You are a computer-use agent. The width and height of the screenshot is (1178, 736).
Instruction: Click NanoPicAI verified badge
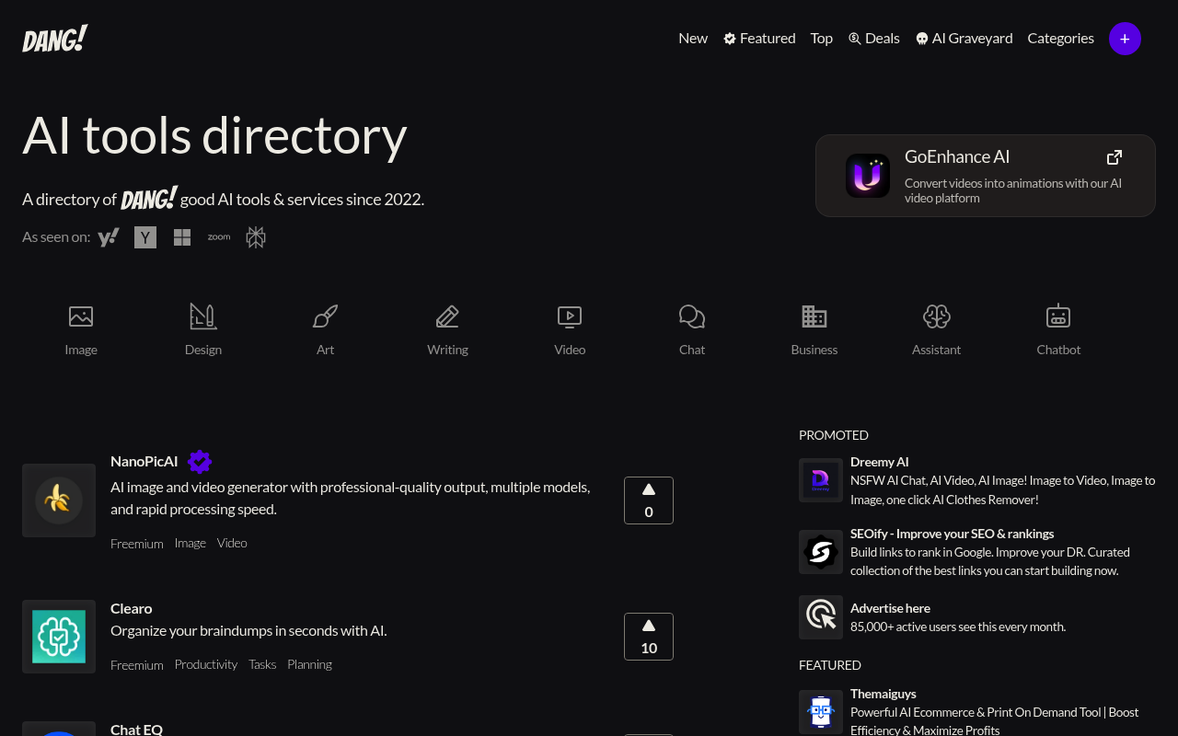coord(200,462)
